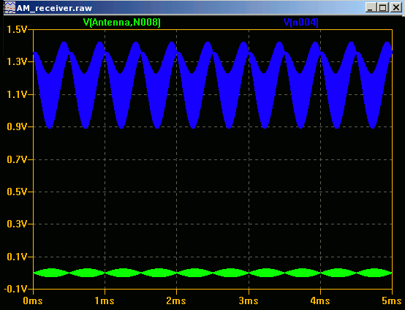
Task: Minimize the waveform window
Action: [x=371, y=7]
